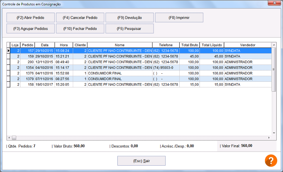Close the Controle de Produtos window

(275, 3)
